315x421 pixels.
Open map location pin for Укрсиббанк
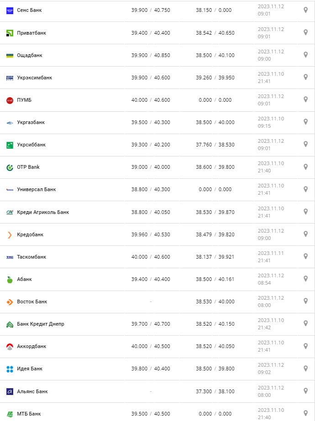(306, 144)
